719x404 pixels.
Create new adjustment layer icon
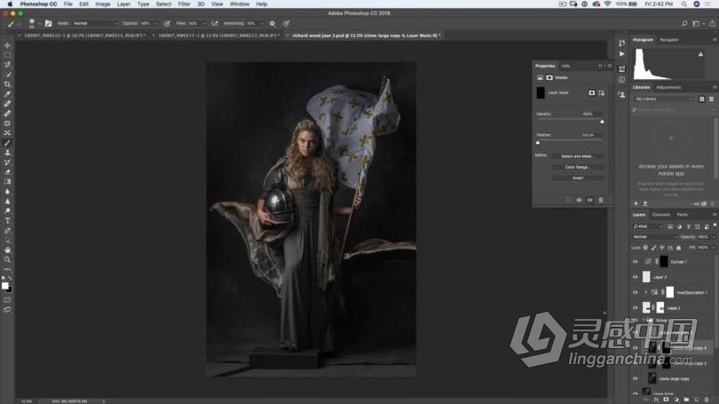coord(676,400)
